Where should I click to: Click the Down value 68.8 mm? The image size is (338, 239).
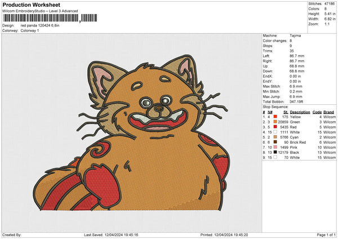pyautogui.click(x=297, y=71)
